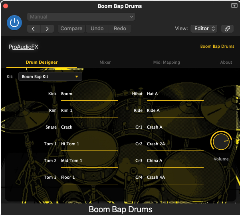Expand the Boom Bap Kit dropdown
Image resolution: width=240 pixels, height=215 pixels.
50,76
